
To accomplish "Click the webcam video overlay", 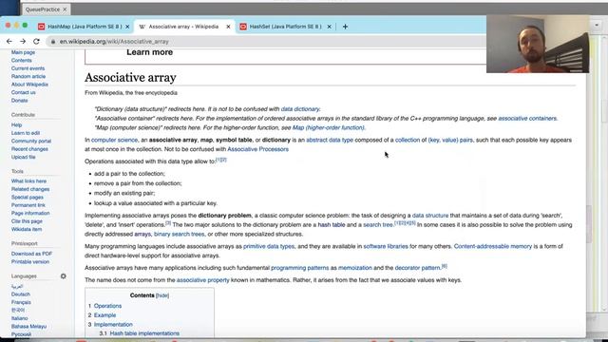I will point(538,44).
